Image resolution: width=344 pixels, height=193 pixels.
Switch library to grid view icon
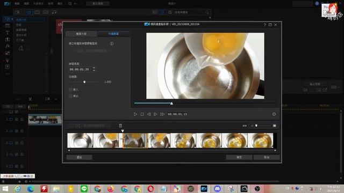pyautogui.click(x=170, y=12)
